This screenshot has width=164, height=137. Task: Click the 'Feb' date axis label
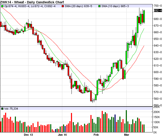tap(96, 135)
